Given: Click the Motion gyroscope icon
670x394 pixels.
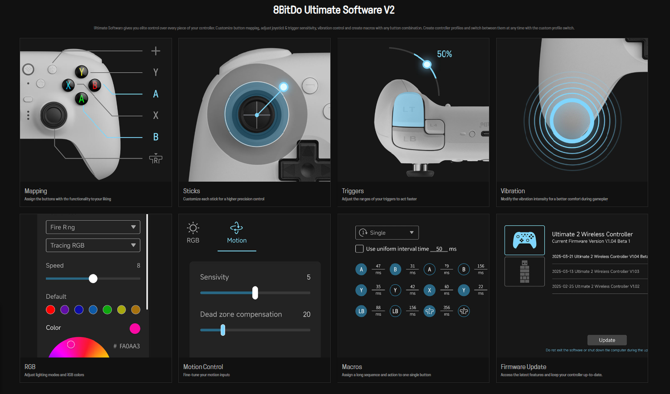Looking at the screenshot, I should click(236, 228).
